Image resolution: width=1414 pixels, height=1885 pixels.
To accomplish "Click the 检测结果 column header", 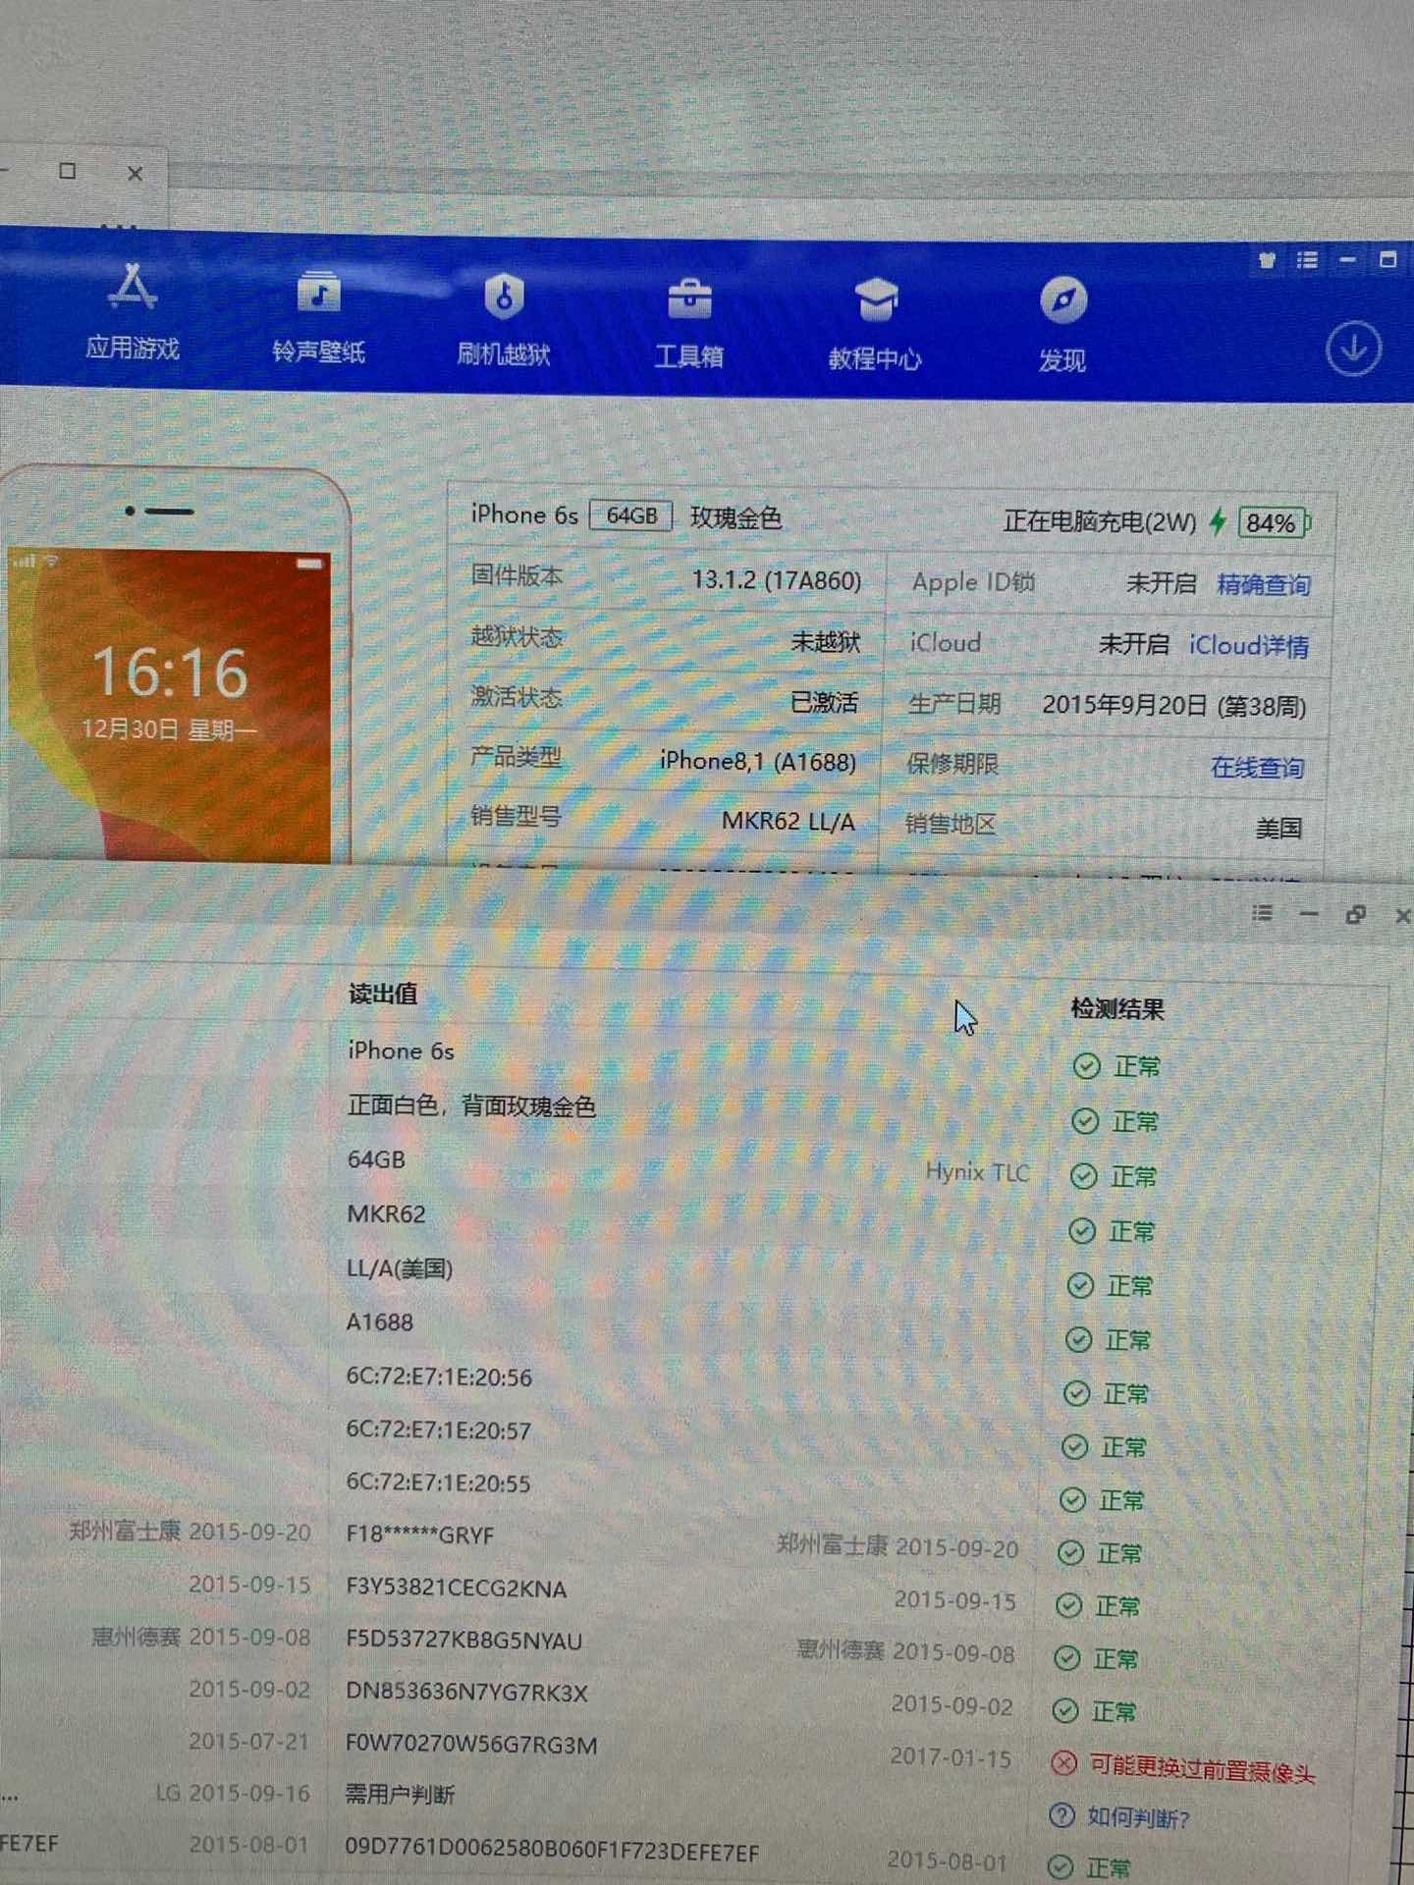I will click(x=1117, y=1008).
